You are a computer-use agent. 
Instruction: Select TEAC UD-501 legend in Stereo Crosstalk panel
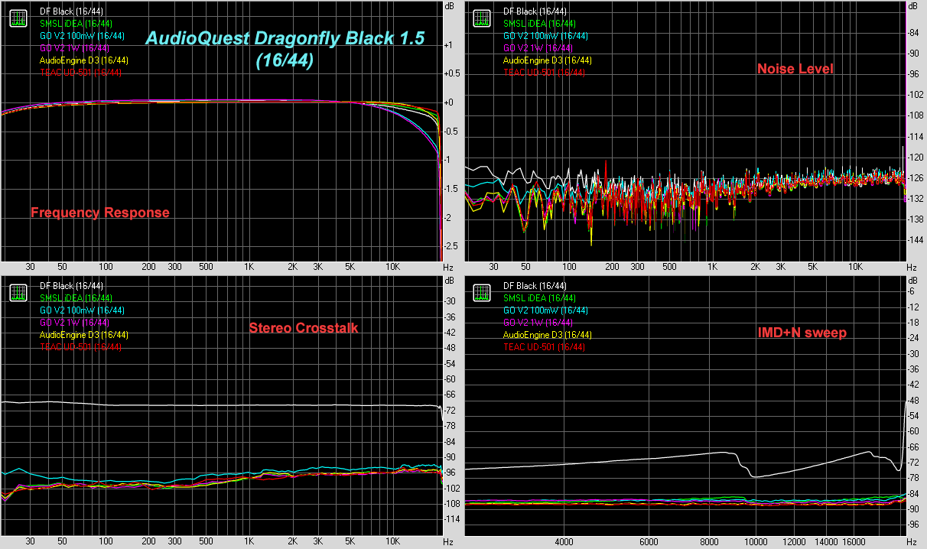tap(80, 347)
